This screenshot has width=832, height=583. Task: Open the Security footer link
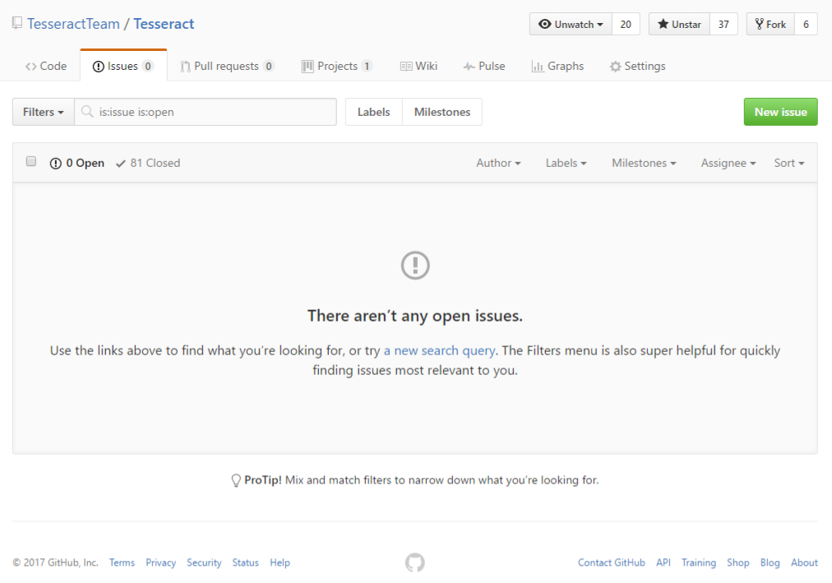click(x=204, y=562)
